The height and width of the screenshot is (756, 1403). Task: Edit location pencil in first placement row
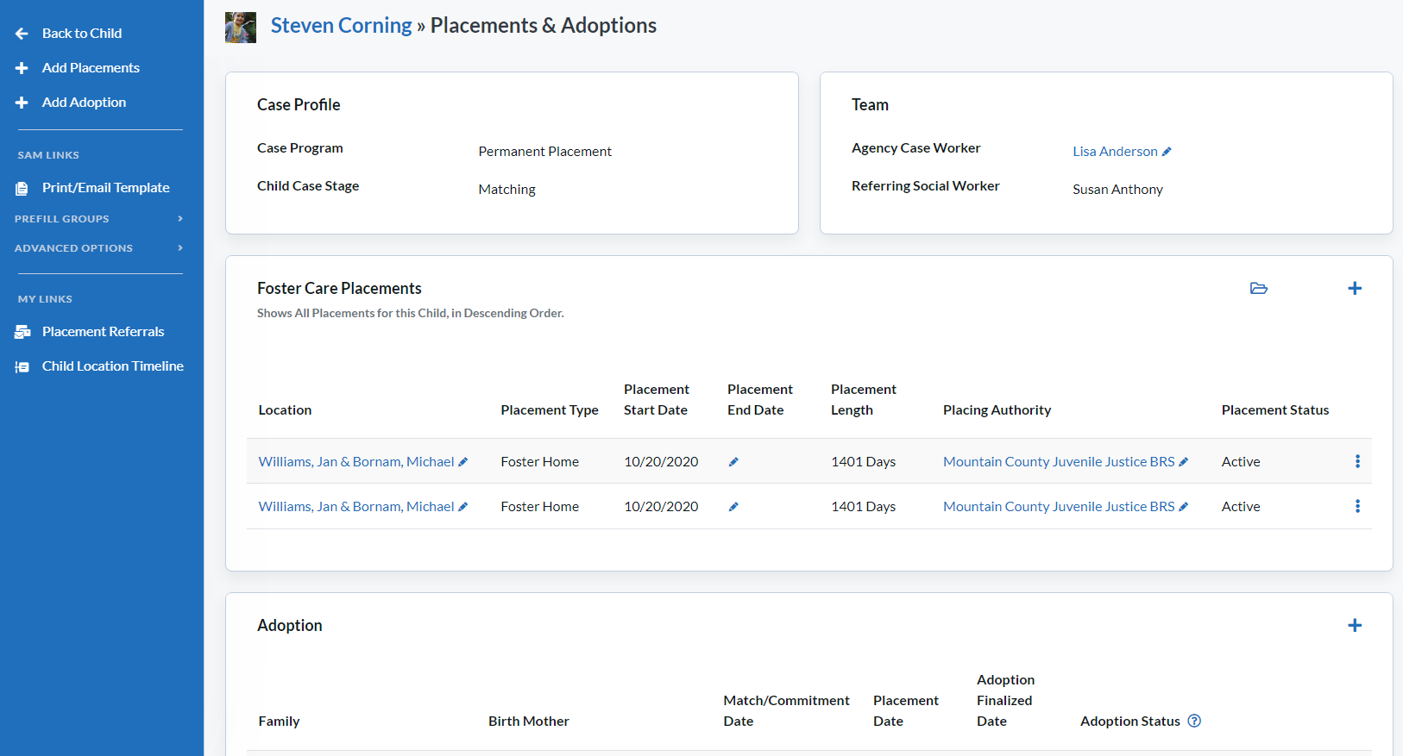[x=463, y=462]
